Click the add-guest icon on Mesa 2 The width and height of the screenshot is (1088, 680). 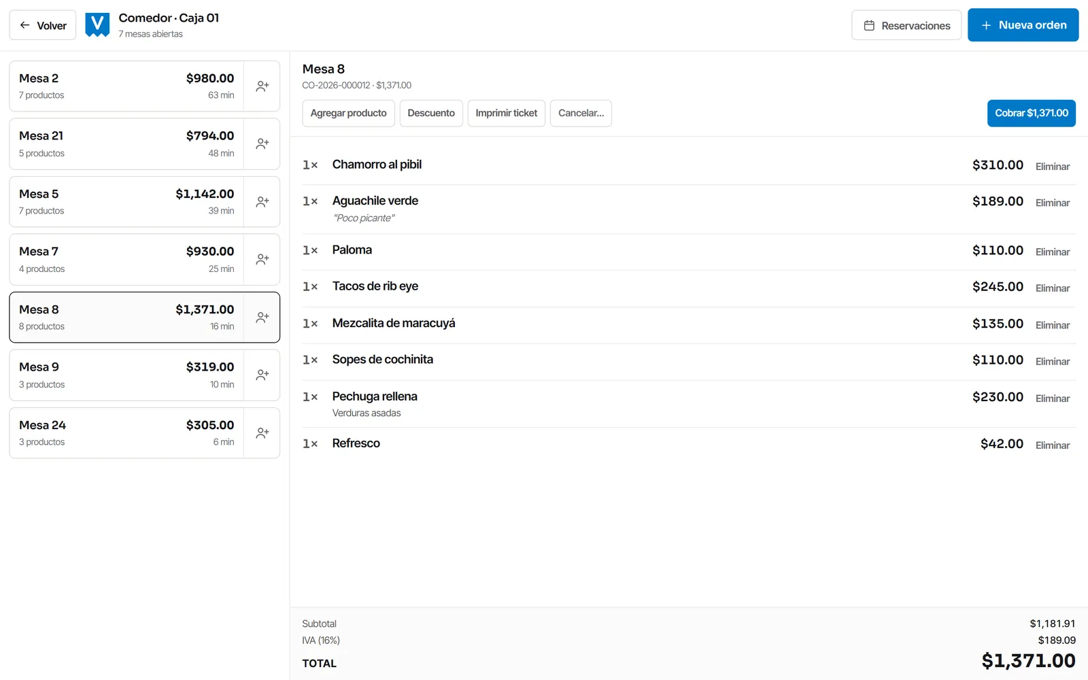pyautogui.click(x=262, y=86)
